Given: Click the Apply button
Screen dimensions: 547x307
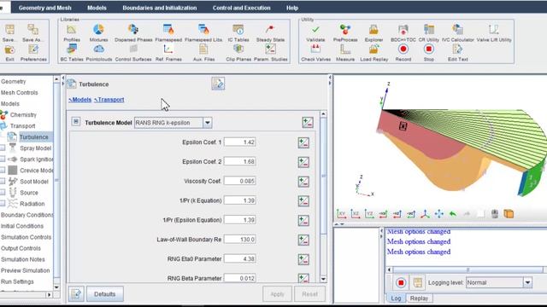Looking at the screenshot, I should coord(277,294).
